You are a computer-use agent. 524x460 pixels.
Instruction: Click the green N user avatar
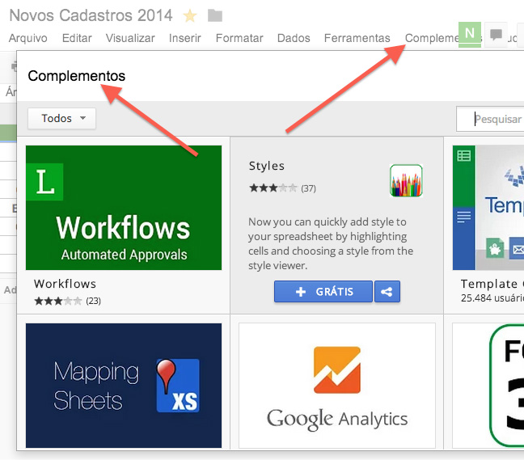click(x=470, y=34)
